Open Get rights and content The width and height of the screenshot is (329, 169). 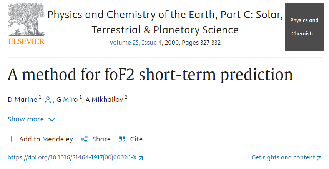(283, 157)
